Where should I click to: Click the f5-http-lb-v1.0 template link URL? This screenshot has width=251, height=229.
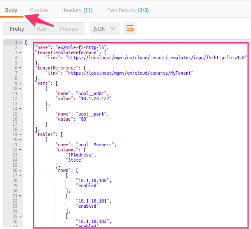[156, 58]
